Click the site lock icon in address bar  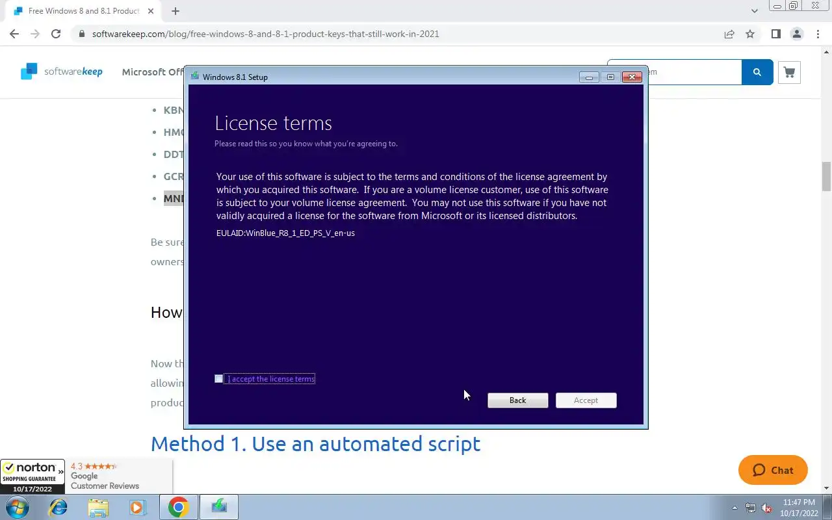pyautogui.click(x=82, y=34)
